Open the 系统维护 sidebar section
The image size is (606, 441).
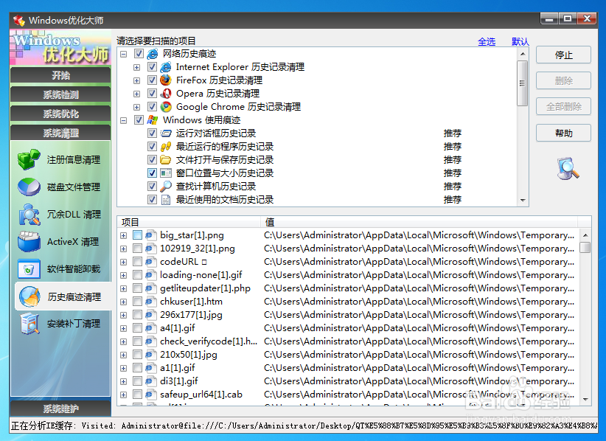click(60, 408)
